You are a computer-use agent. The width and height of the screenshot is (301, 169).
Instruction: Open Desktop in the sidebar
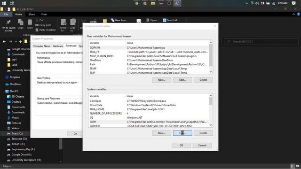[14, 102]
